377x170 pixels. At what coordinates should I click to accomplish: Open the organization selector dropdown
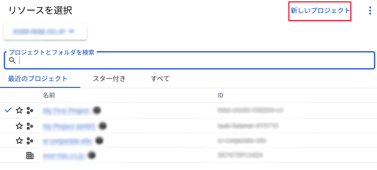[x=45, y=31]
